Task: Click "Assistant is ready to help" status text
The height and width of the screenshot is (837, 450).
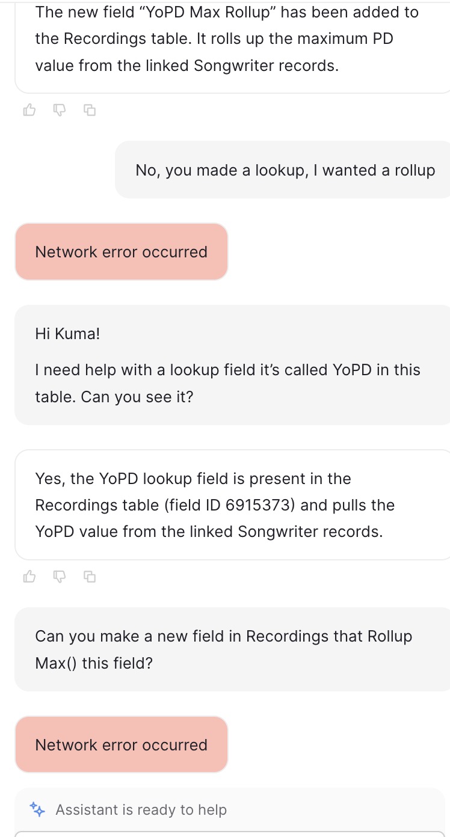Action: point(141,810)
